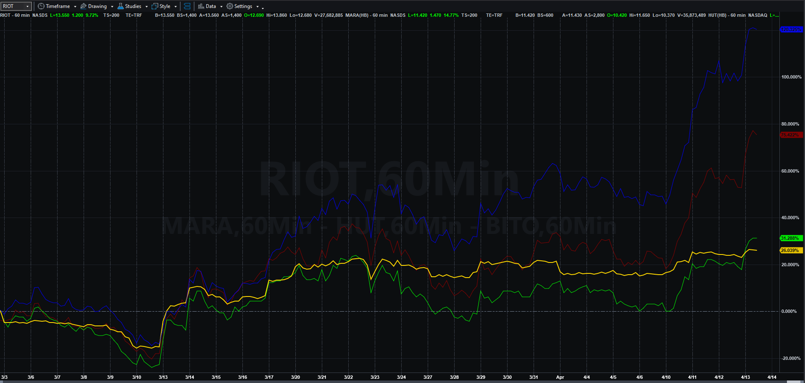Click RIOT ask 'A=13.560'
Image resolution: width=805 pixels, height=383 pixels.
pos(209,15)
